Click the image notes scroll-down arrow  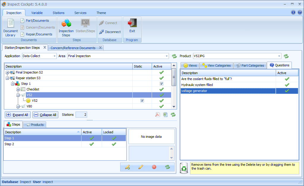click(x=171, y=158)
